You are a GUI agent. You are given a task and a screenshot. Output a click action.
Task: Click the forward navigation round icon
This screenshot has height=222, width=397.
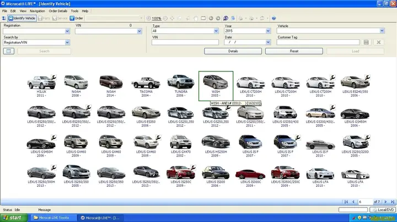[218, 18]
